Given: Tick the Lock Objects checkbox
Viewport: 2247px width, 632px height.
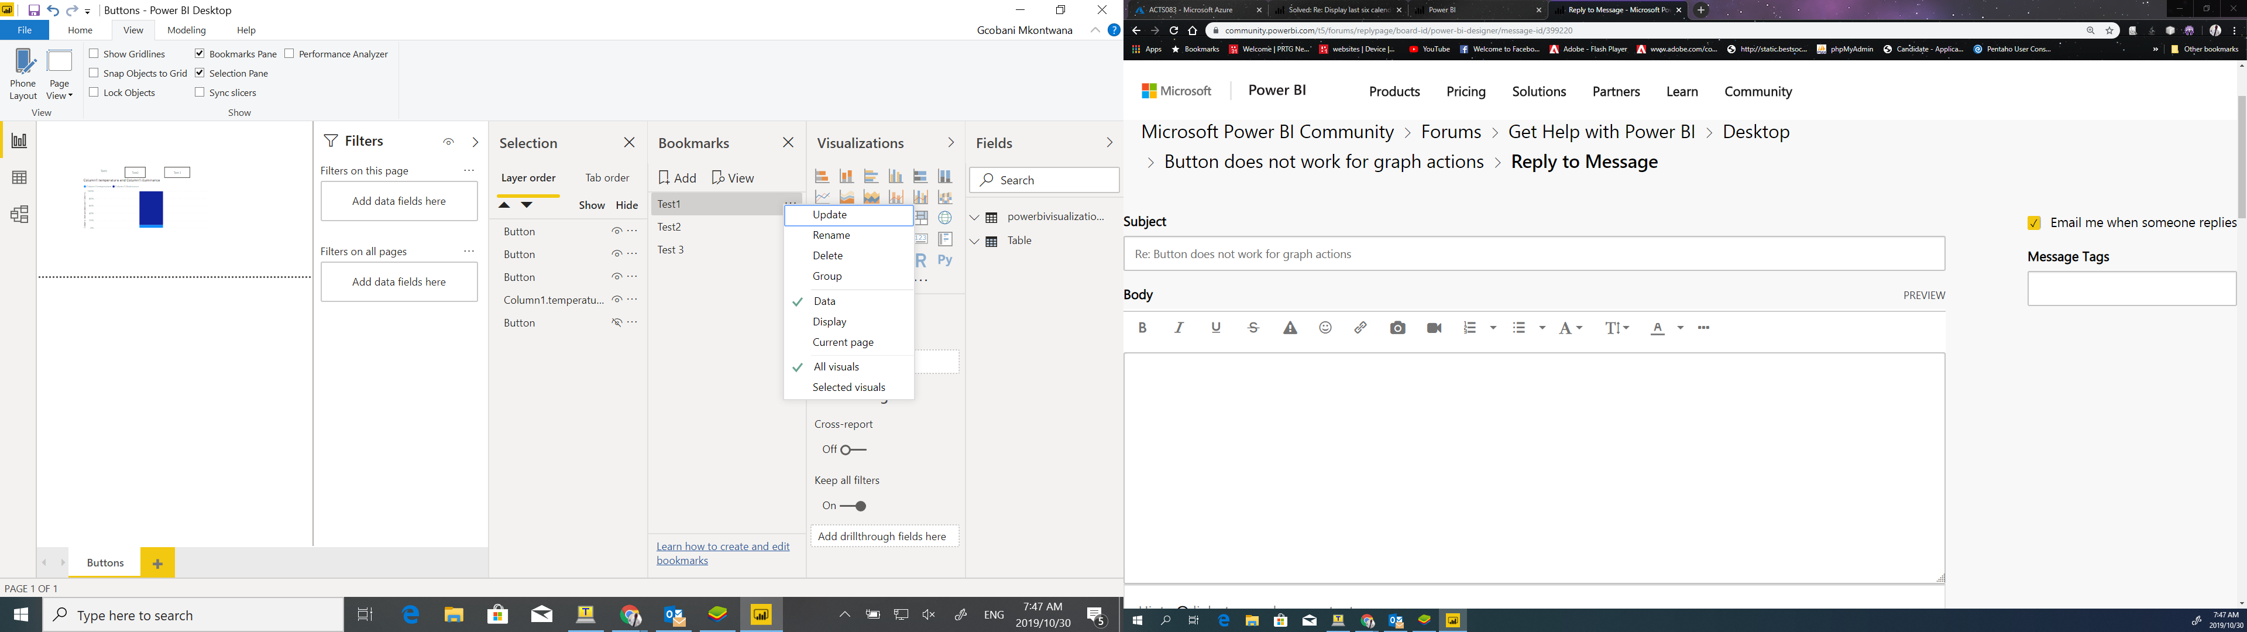Looking at the screenshot, I should (94, 92).
